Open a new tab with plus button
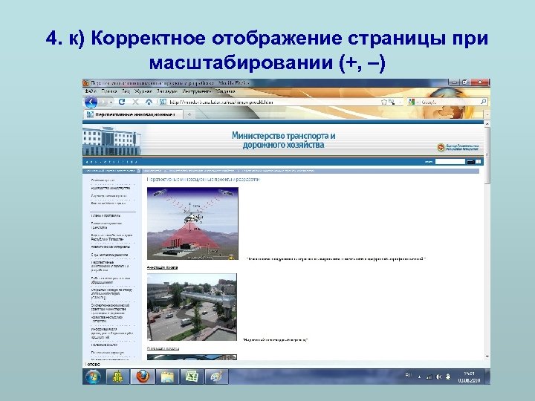Viewport: 535px width, 401px height. [189, 114]
